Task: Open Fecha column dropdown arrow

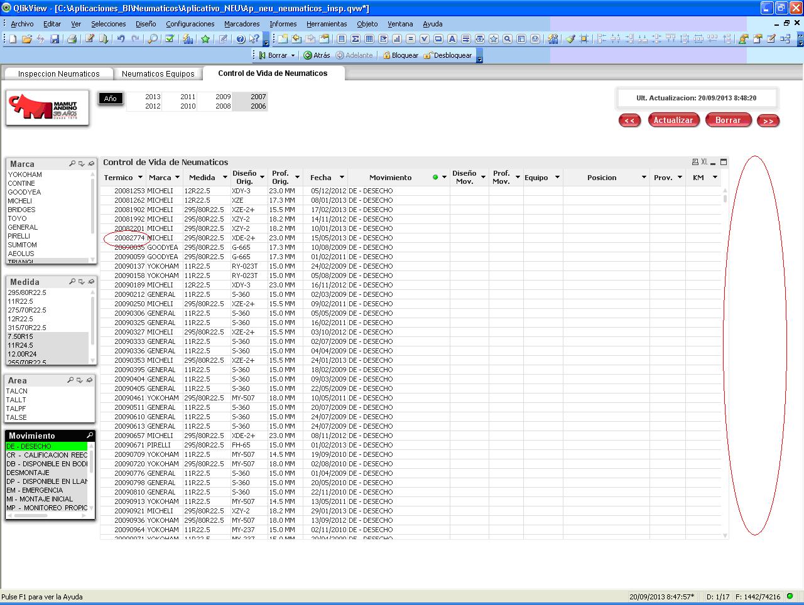Action: pyautogui.click(x=342, y=178)
